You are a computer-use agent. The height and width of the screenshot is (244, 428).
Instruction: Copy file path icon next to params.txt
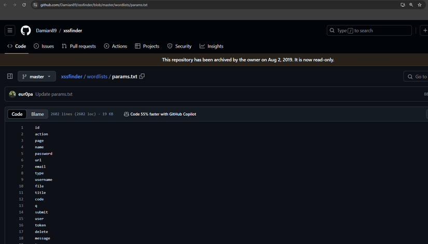point(142,77)
